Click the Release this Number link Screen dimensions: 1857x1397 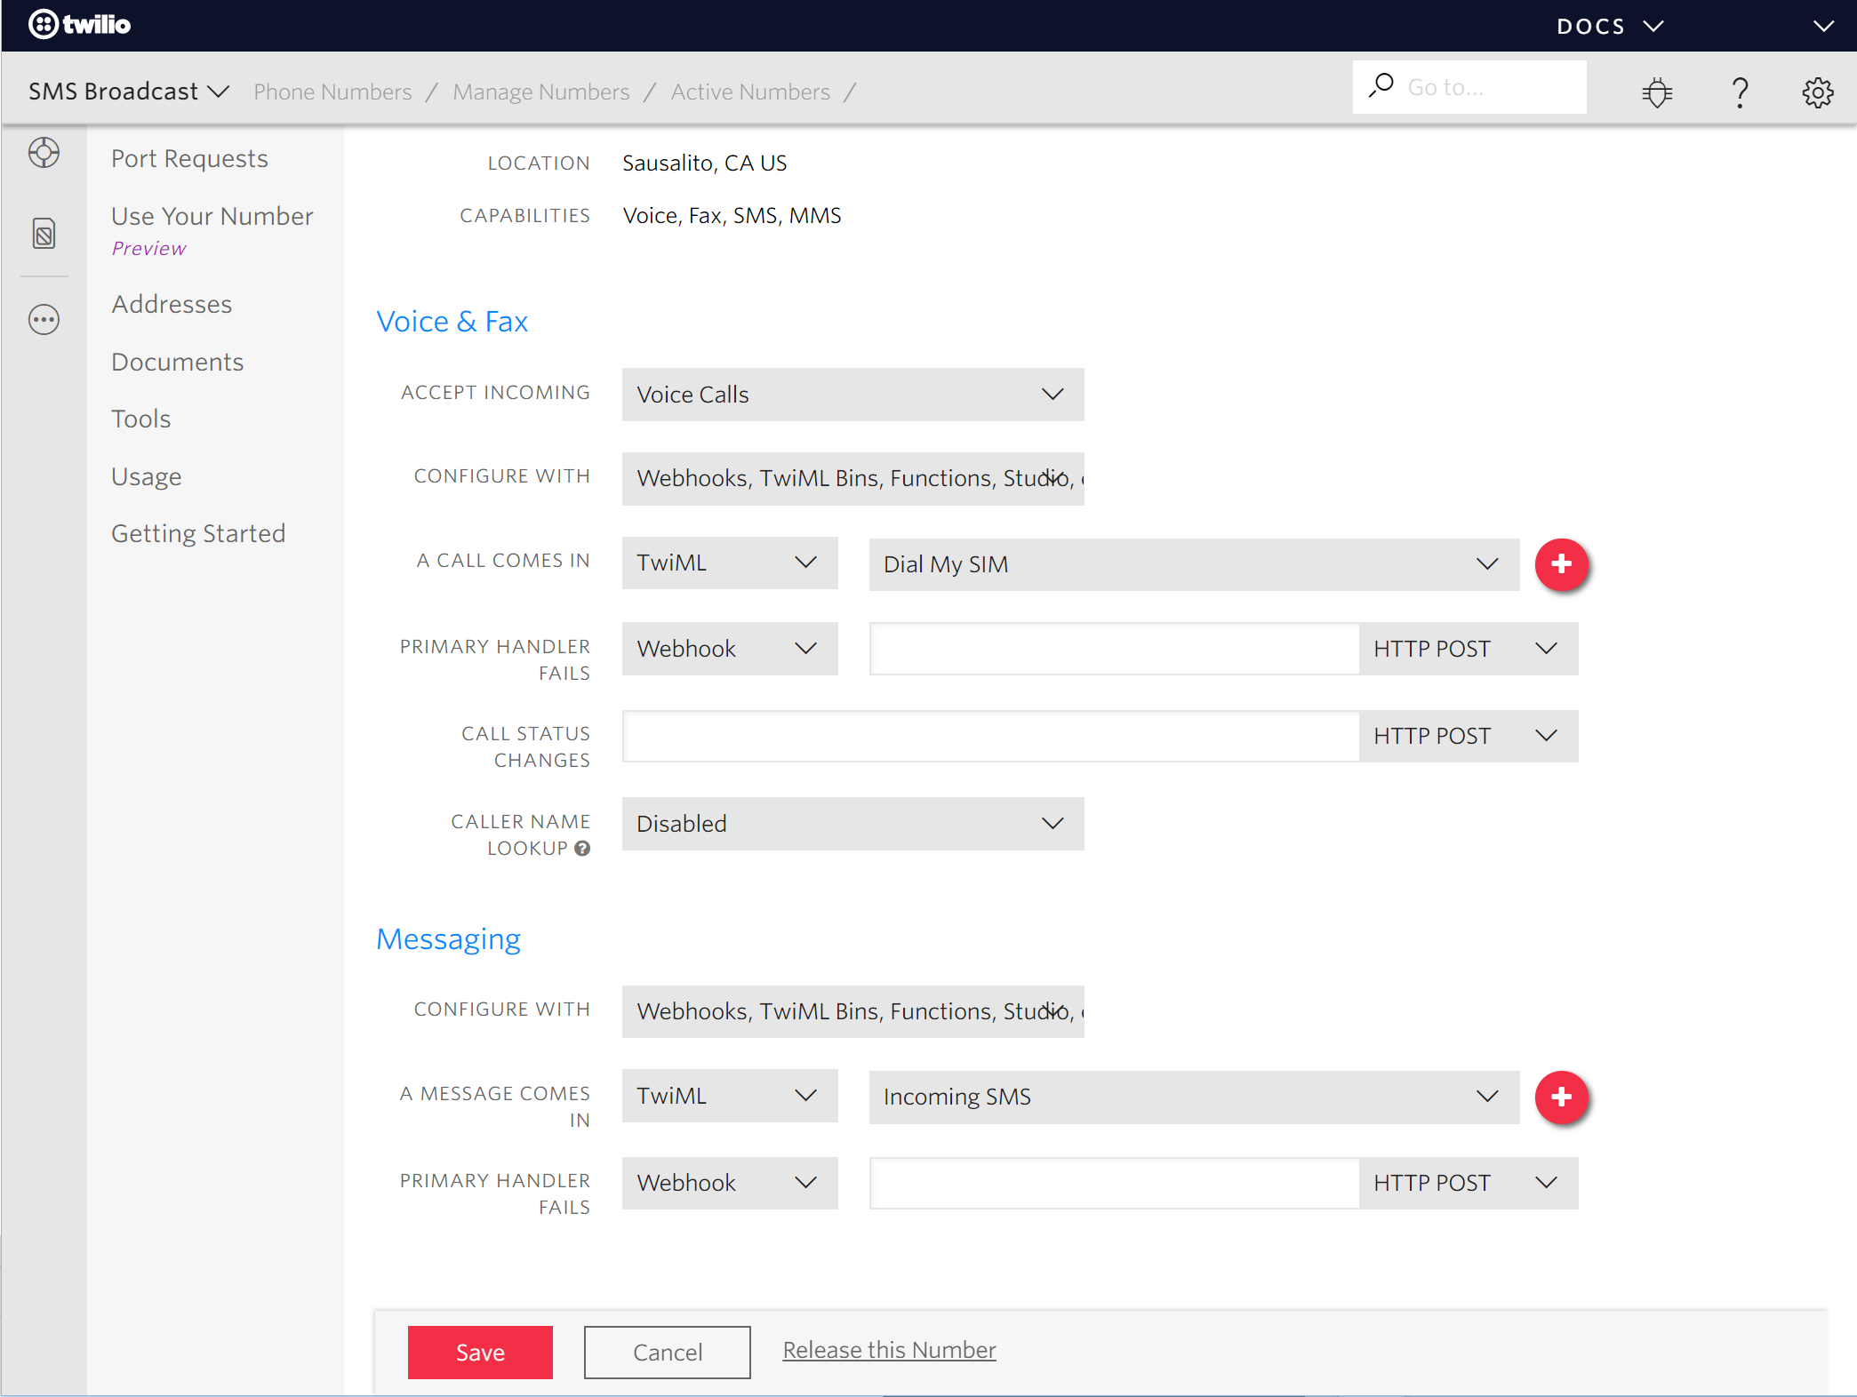coord(888,1349)
